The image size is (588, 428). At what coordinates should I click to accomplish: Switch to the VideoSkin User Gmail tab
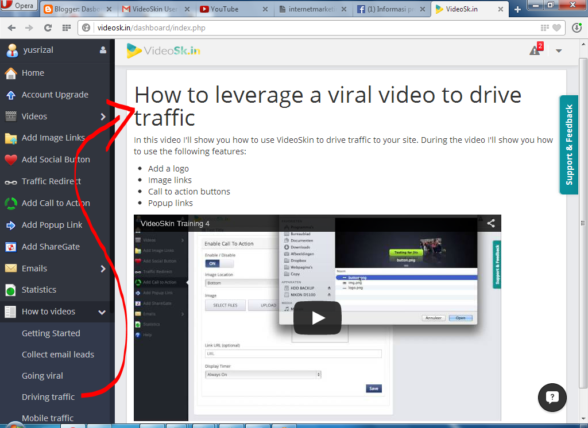(155, 9)
